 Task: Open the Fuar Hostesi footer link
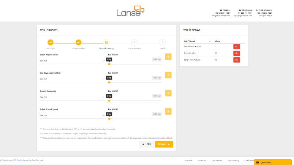(x=217, y=161)
